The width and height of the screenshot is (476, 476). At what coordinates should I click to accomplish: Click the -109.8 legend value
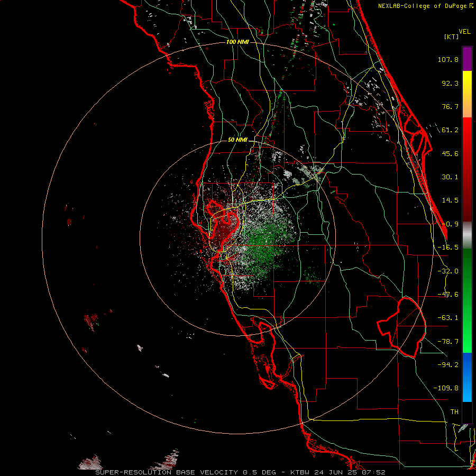[x=446, y=388]
